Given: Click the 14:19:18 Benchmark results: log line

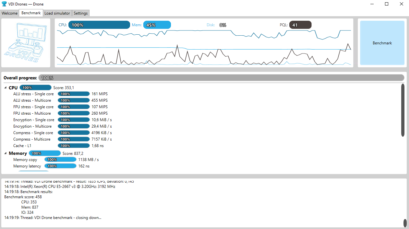Looking at the screenshot, I should 29,192.
